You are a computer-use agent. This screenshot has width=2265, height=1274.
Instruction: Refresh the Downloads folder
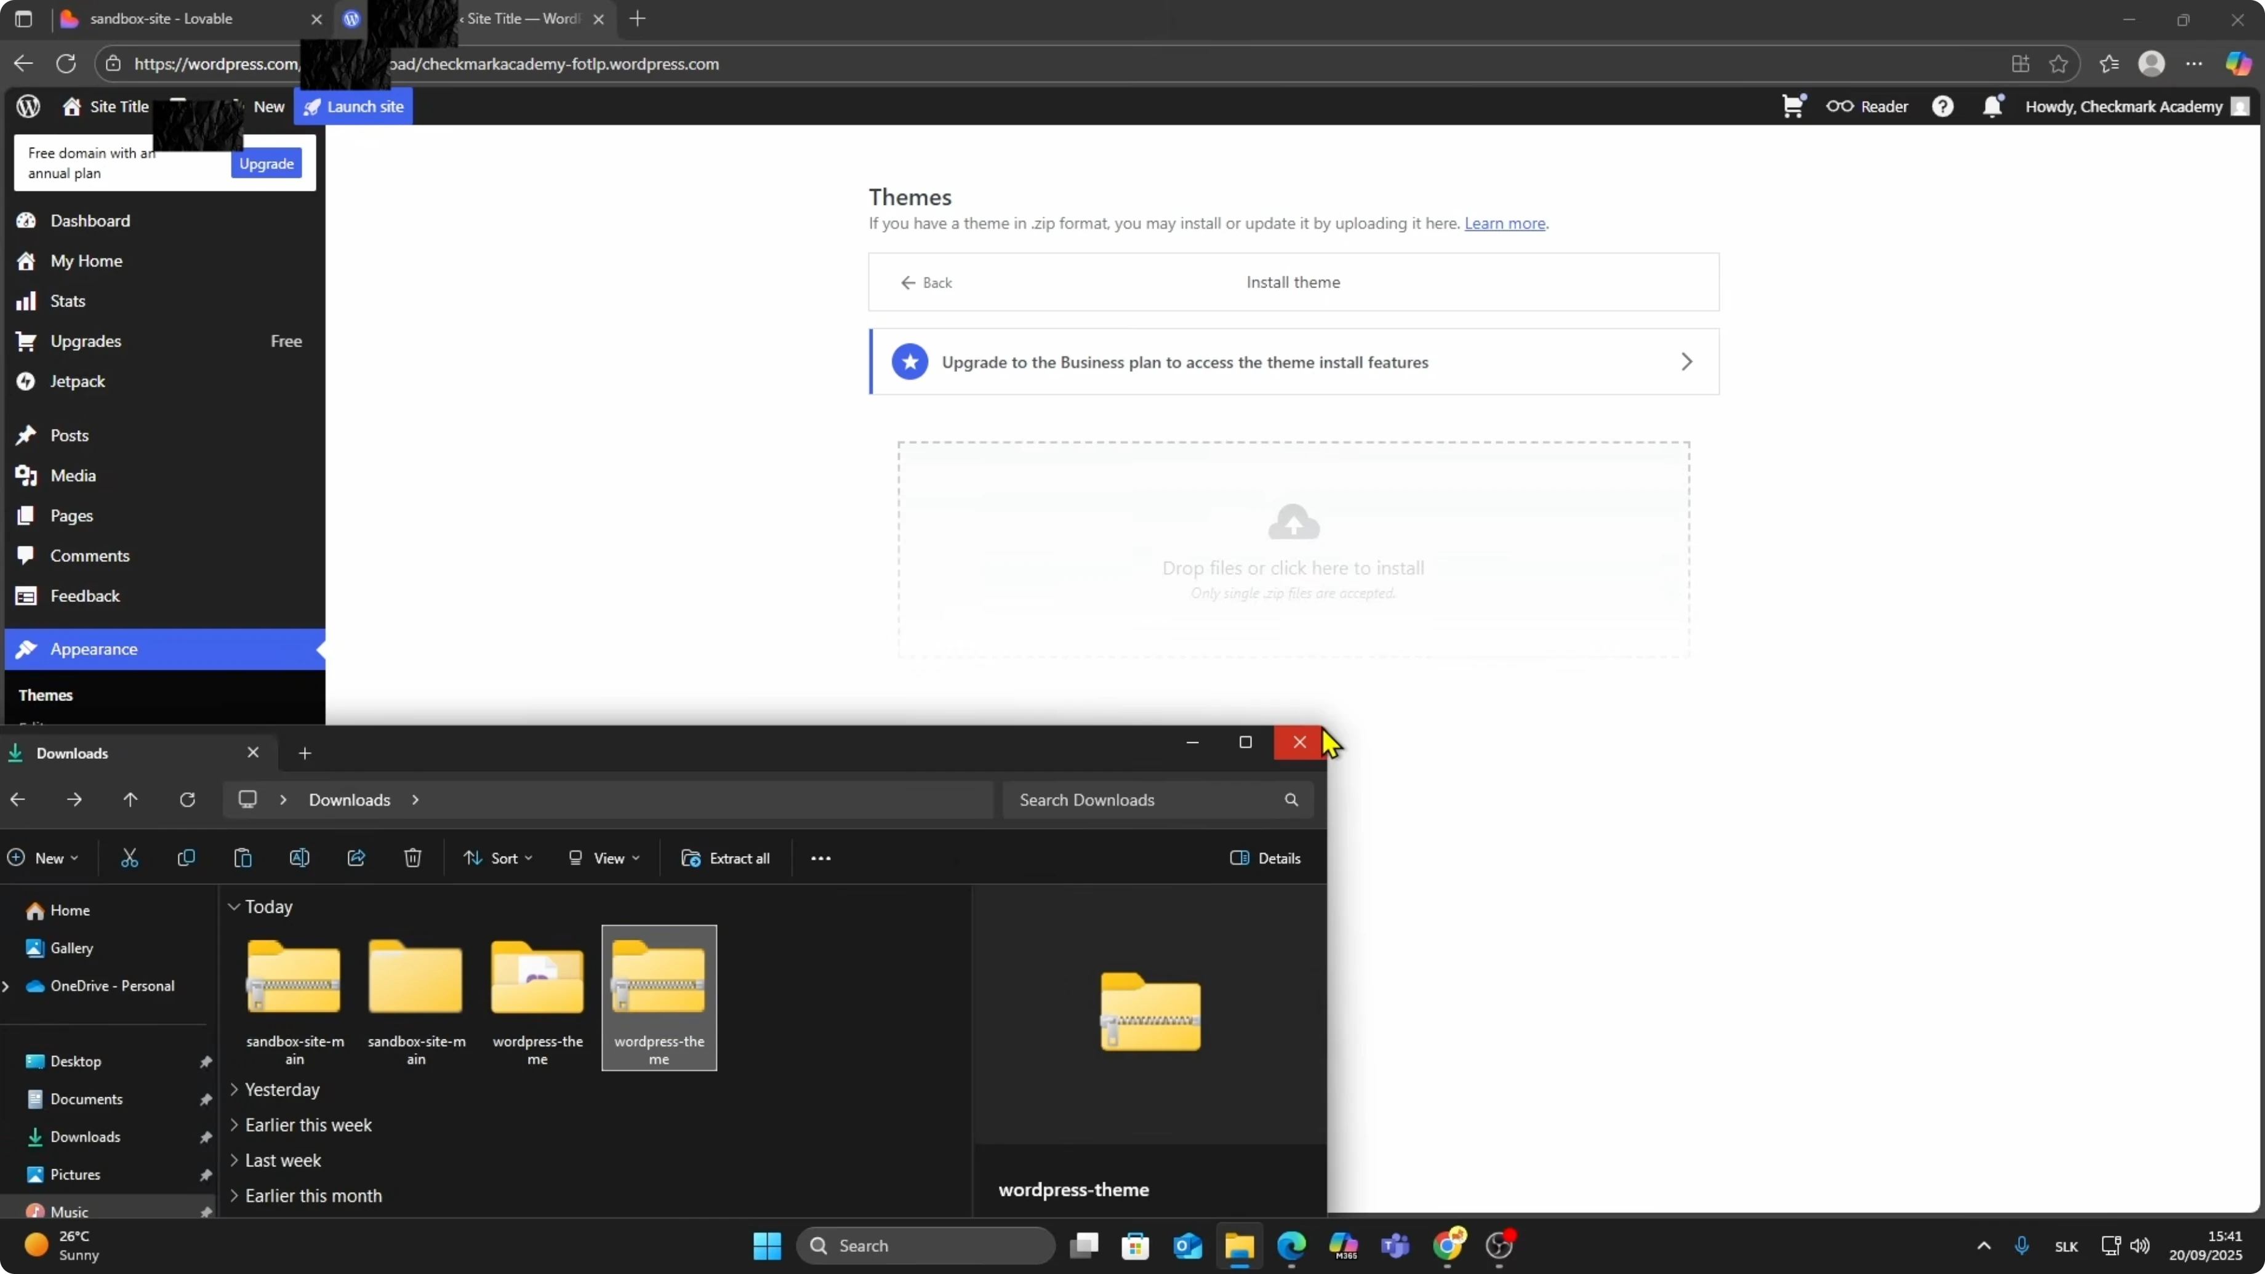[x=187, y=799]
